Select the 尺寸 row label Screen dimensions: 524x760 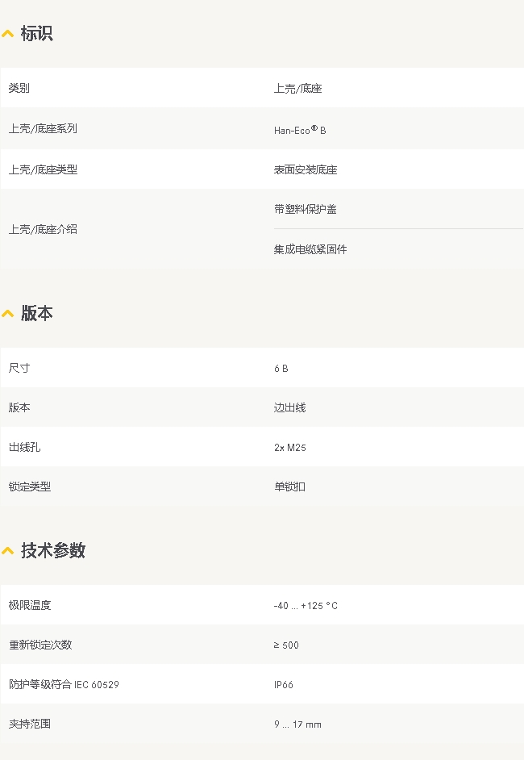click(x=19, y=368)
